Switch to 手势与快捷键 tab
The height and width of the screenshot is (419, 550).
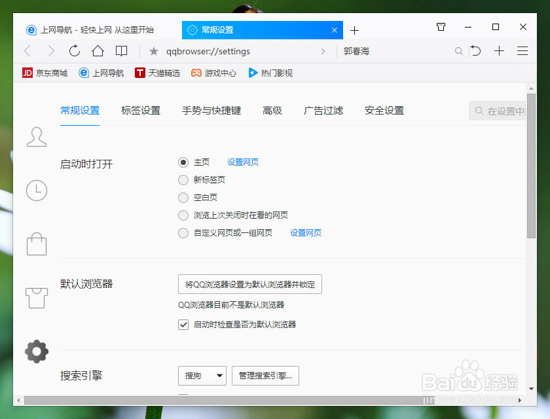(x=211, y=111)
